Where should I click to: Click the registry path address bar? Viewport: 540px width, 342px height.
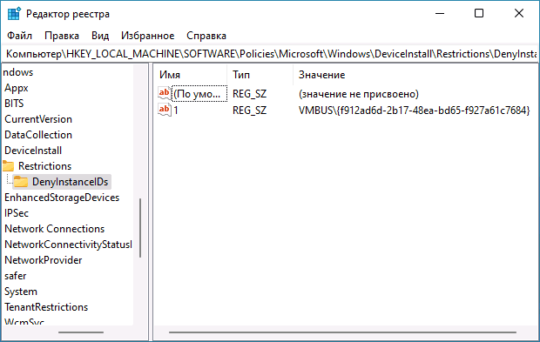tap(270, 54)
